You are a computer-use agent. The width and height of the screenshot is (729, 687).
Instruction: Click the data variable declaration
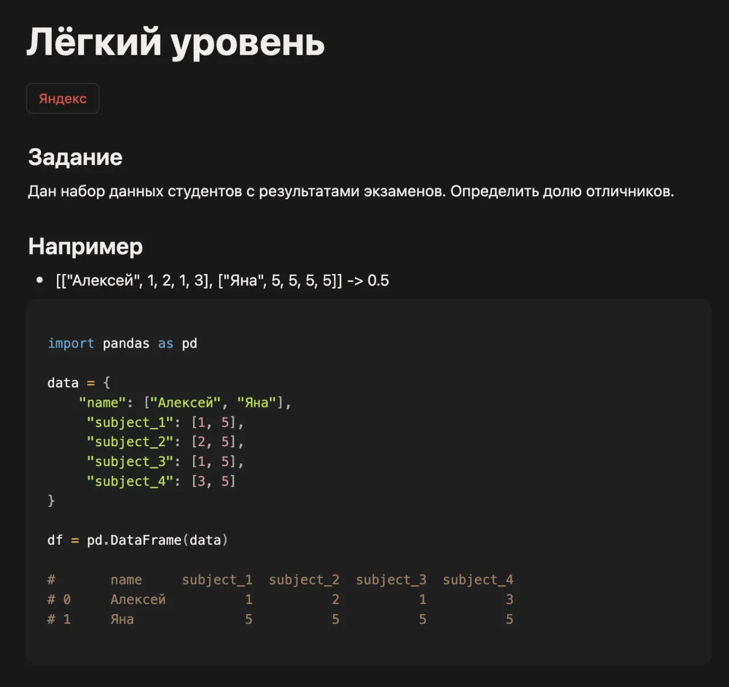pos(63,382)
